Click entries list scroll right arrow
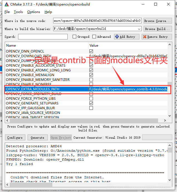This screenshot has width=177, height=192. click(165, 120)
